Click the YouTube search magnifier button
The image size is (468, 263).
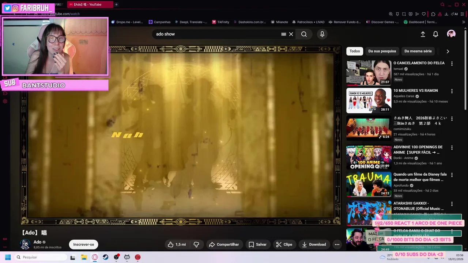coord(304,34)
